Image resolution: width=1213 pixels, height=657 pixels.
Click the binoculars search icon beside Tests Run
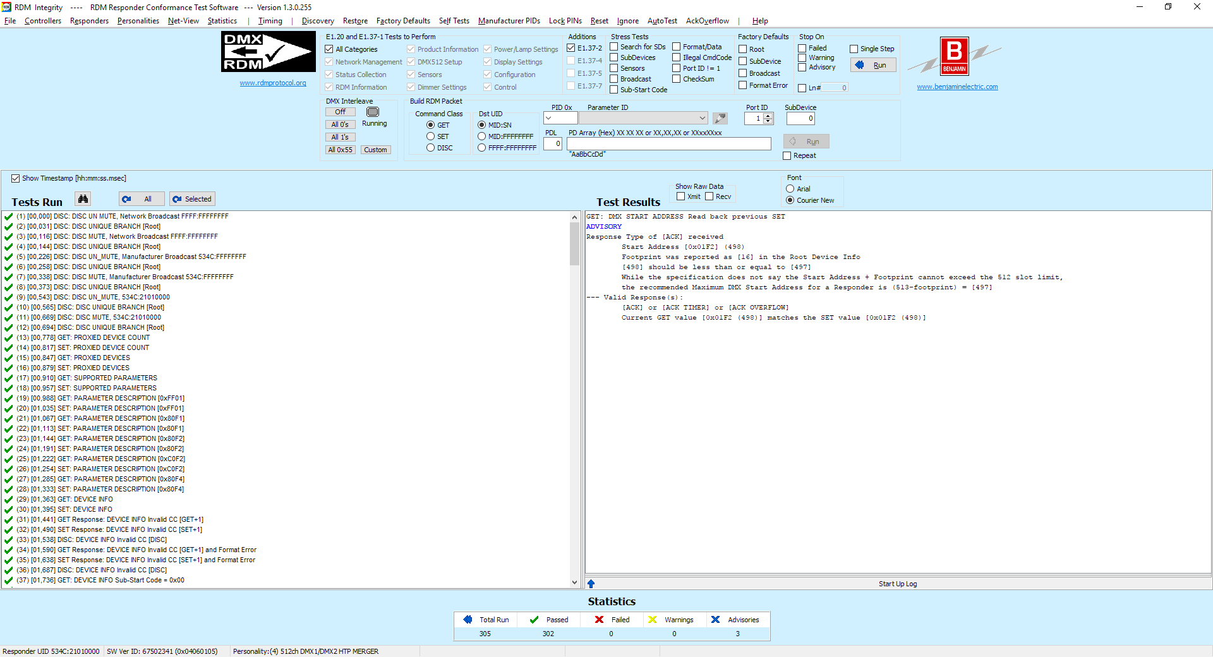pos(83,199)
